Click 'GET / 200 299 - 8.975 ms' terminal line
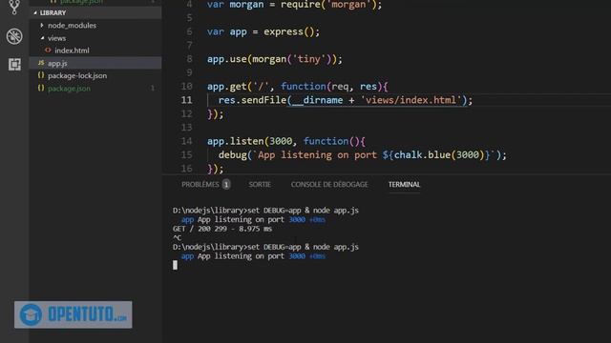Screen dimensions: 611x343 tap(222, 229)
